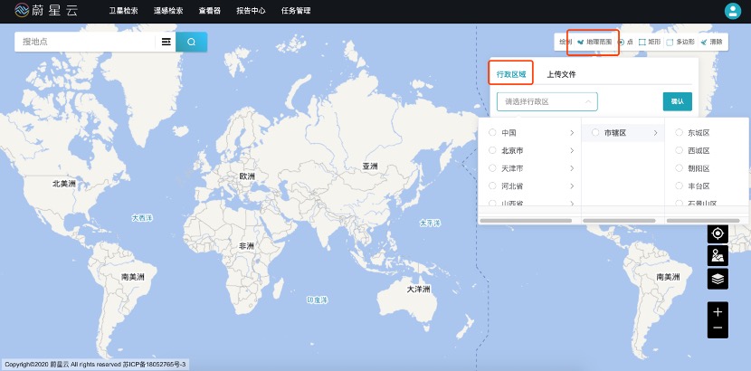Select the 矩形 rectangle draw tool

click(649, 43)
